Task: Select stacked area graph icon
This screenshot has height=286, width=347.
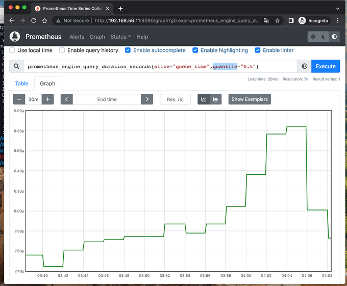Action: [215, 99]
